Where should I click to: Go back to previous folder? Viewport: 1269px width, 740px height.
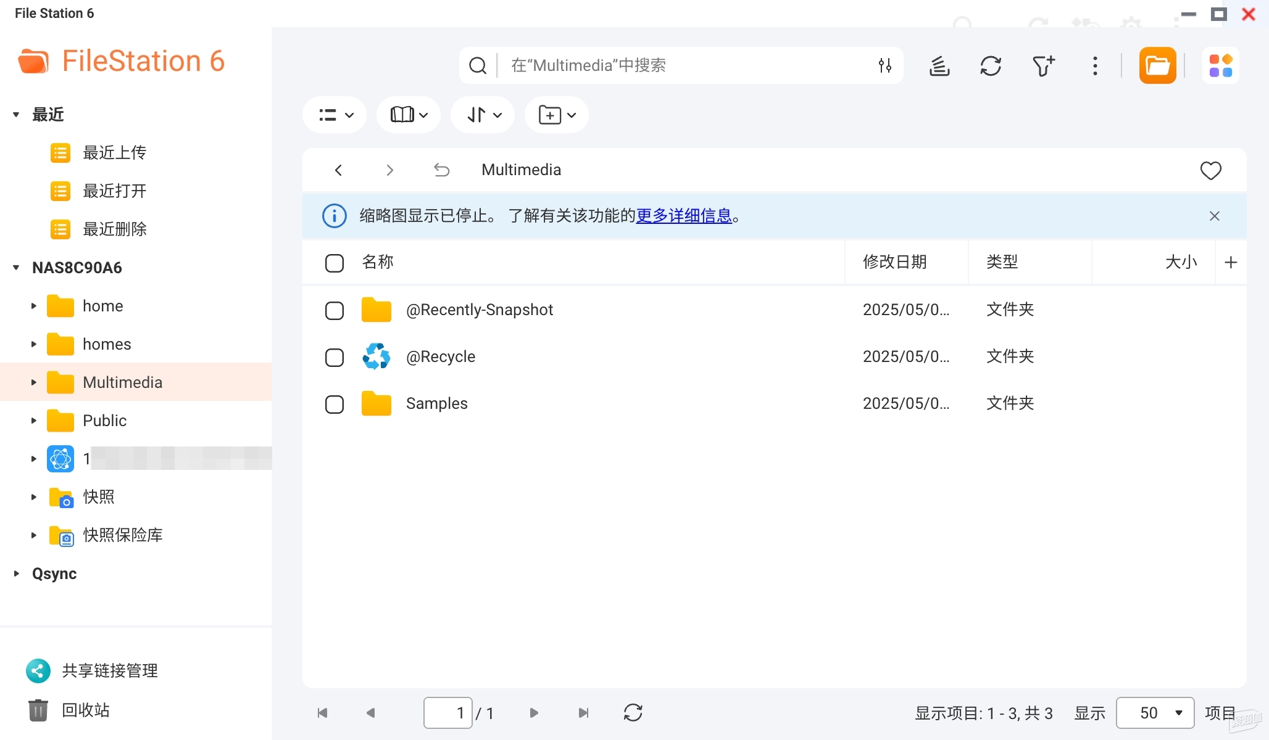[338, 170]
